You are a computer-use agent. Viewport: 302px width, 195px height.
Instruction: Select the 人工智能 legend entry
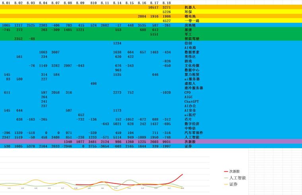point(236,178)
